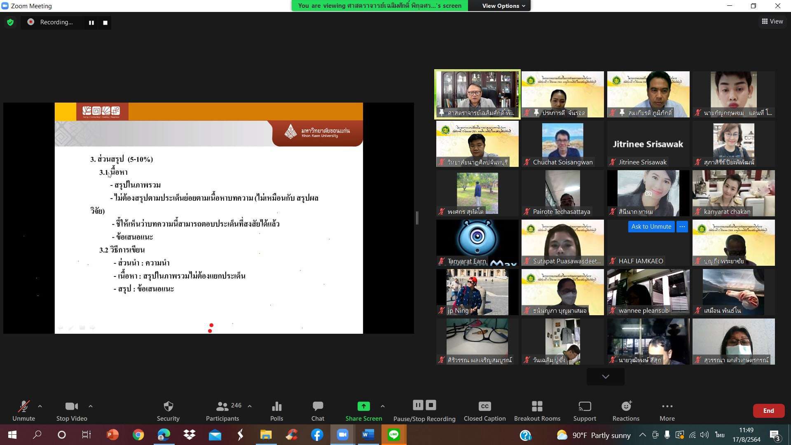Image resolution: width=791 pixels, height=445 pixels.
Task: Expand next page of participant videos
Action: pyautogui.click(x=605, y=377)
